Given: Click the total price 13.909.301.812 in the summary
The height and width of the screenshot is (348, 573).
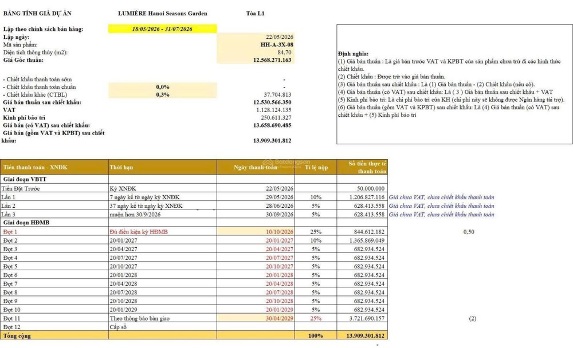Looking at the screenshot, I should click(272, 141).
